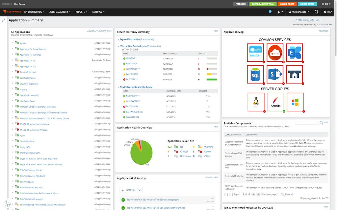This screenshot has height=210, width=337.
Task: Open the SQL Server icon in Common Services
Action: click(256, 75)
